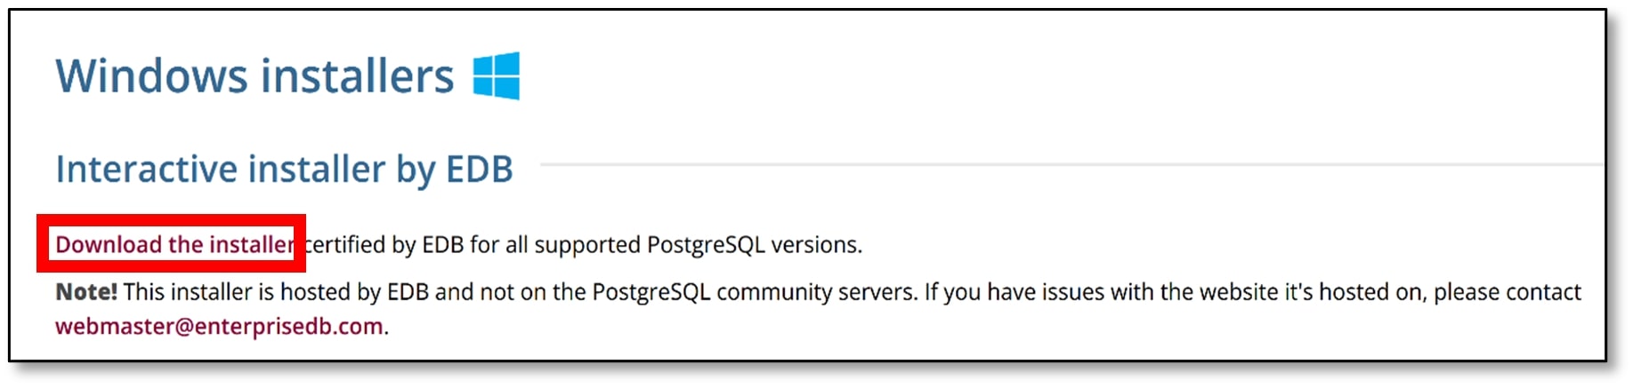Click "PostgreSQL versions" ending the first sentence
The width and height of the screenshot is (1633, 388).
[753, 244]
